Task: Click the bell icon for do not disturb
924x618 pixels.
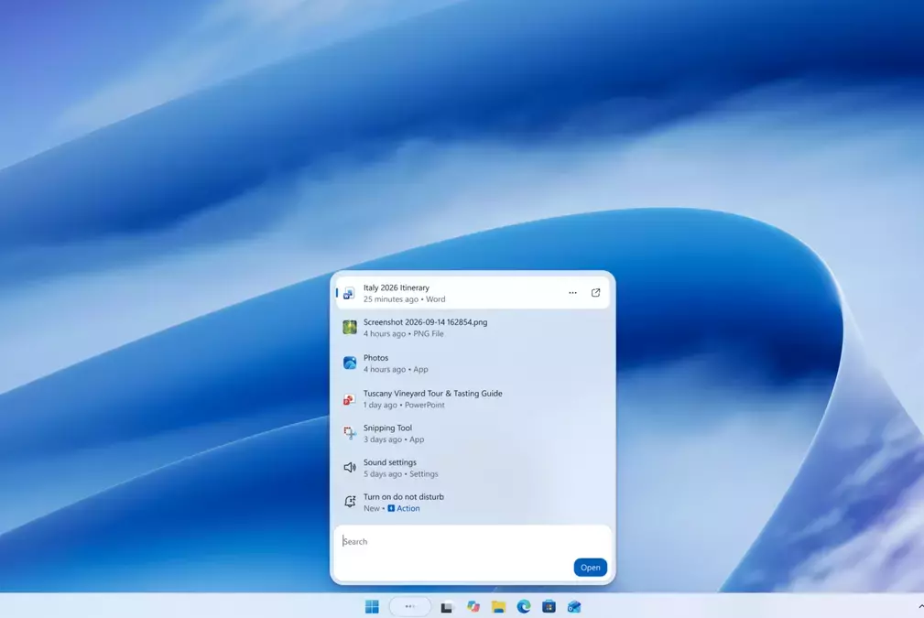Action: pyautogui.click(x=350, y=502)
